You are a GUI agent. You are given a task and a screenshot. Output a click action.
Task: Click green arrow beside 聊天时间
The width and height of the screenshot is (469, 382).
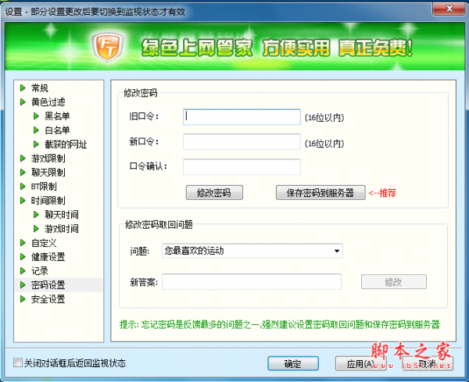[x=36, y=214]
